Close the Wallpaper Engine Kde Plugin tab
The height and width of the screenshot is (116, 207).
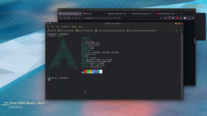tap(129, 14)
